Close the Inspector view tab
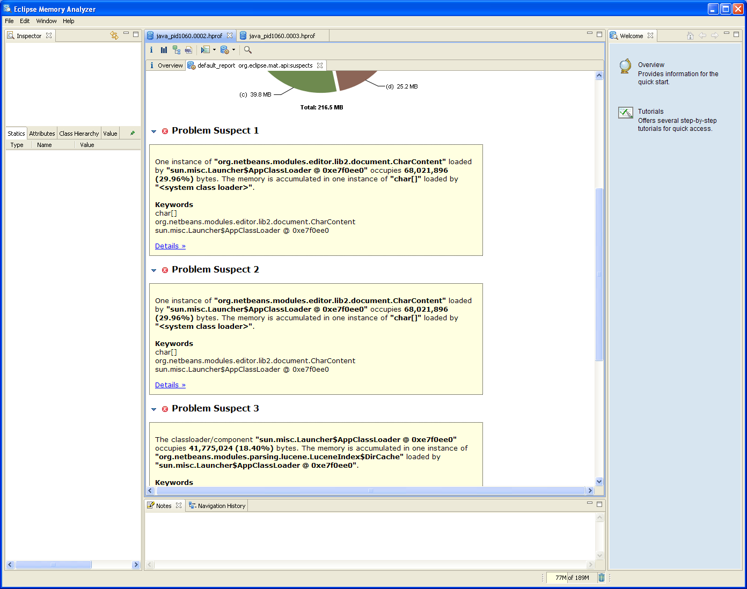Image resolution: width=747 pixels, height=589 pixels. tap(49, 35)
